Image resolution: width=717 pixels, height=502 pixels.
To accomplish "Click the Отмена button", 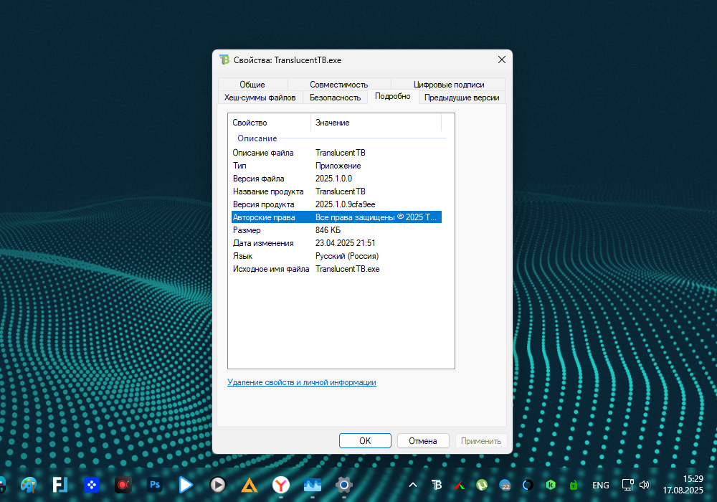I will click(423, 441).
